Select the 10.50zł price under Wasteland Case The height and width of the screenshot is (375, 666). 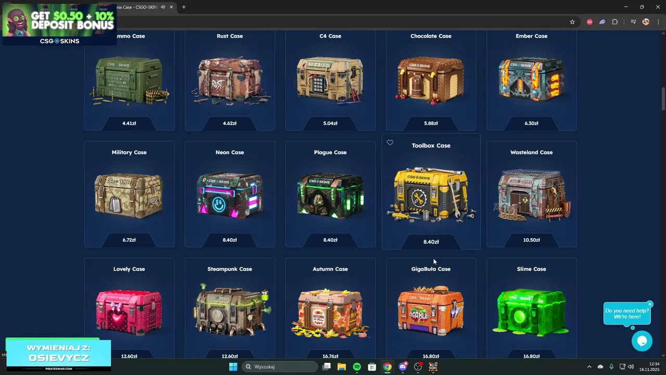[x=531, y=240]
